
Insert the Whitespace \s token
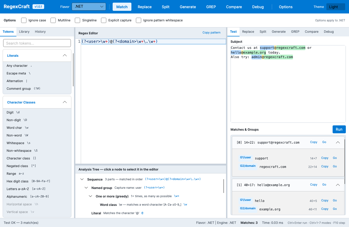(37, 143)
